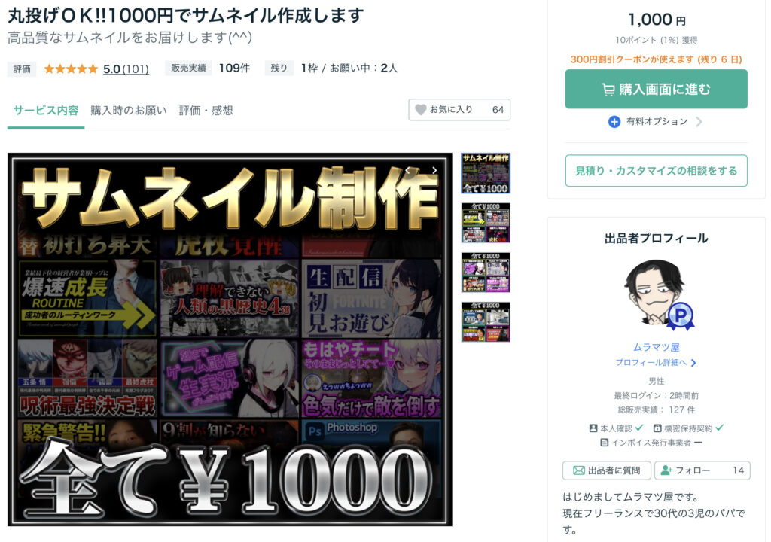
Task: Select the first gallery thumbnail
Action: point(485,173)
